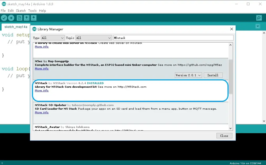Image resolution: width=266 pixels, height=165 pixels.
Task: Click Arduino Yún on COM144 status text
Action: [x=245, y=163]
